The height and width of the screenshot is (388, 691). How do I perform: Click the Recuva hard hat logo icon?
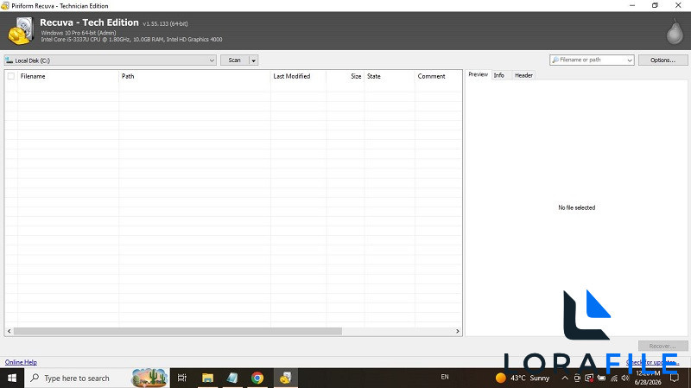pos(20,31)
